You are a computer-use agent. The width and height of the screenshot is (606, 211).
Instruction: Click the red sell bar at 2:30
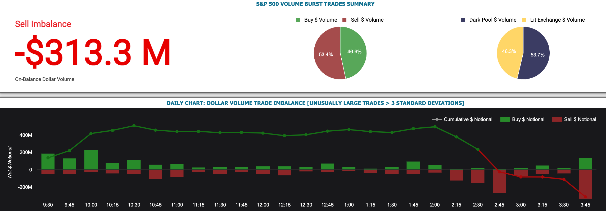(x=478, y=176)
